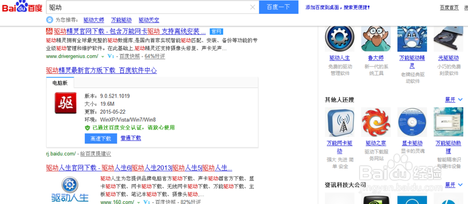
Task: Click V1 credibility icon after drivergenius URL
Action: pyautogui.click(x=111, y=56)
